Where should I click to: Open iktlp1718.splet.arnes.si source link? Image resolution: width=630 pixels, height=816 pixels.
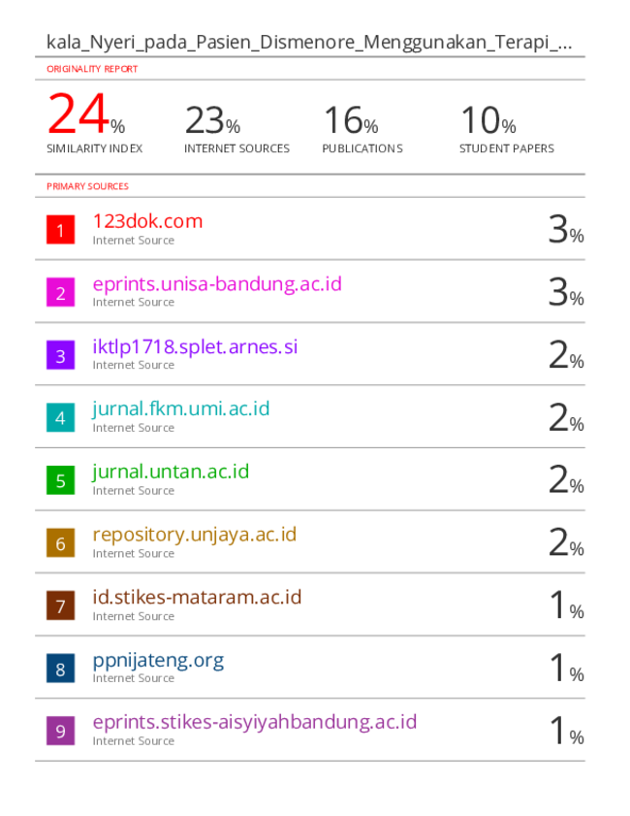[195, 347]
